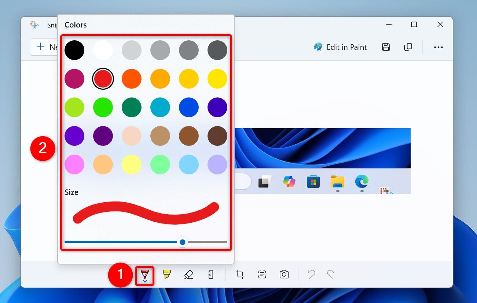
Task: Copy the snip to clipboard
Action: click(x=408, y=47)
